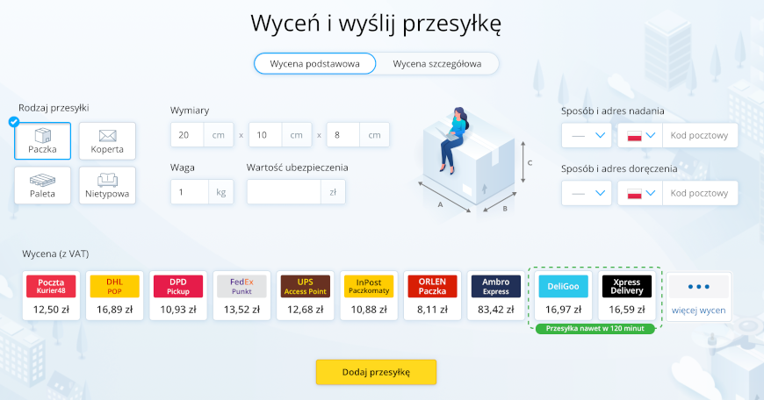The image size is (764, 400).
Task: Select the FedEx Punkt offer
Action: 241,296
